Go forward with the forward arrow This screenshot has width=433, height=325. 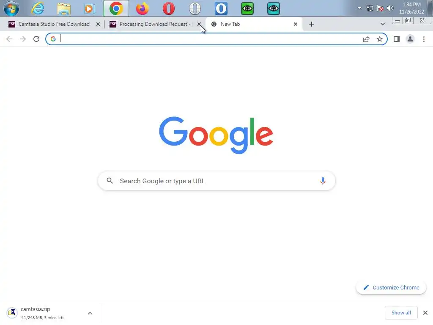23,39
